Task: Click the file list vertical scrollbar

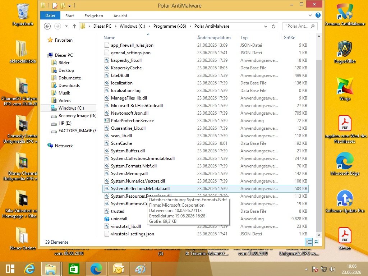Action: (x=319, y=146)
